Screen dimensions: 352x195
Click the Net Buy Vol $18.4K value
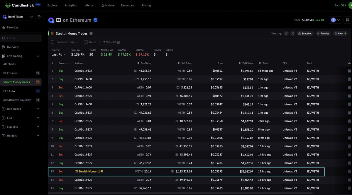[x=106, y=54]
